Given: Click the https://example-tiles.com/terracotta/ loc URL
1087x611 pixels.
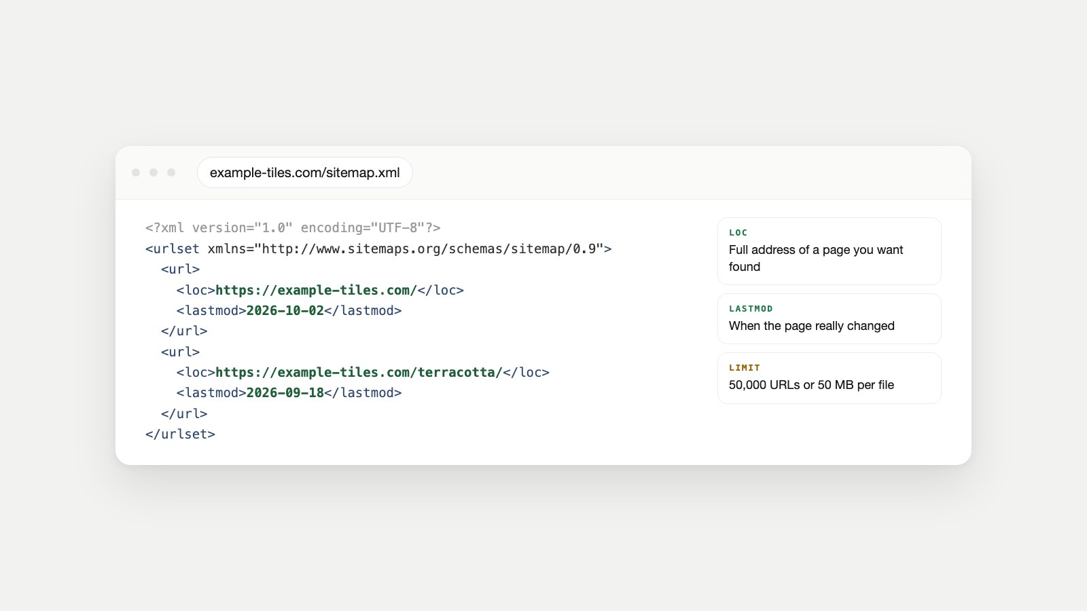Looking at the screenshot, I should [x=359, y=372].
